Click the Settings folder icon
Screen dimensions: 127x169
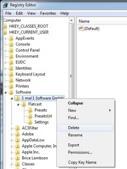(30, 122)
